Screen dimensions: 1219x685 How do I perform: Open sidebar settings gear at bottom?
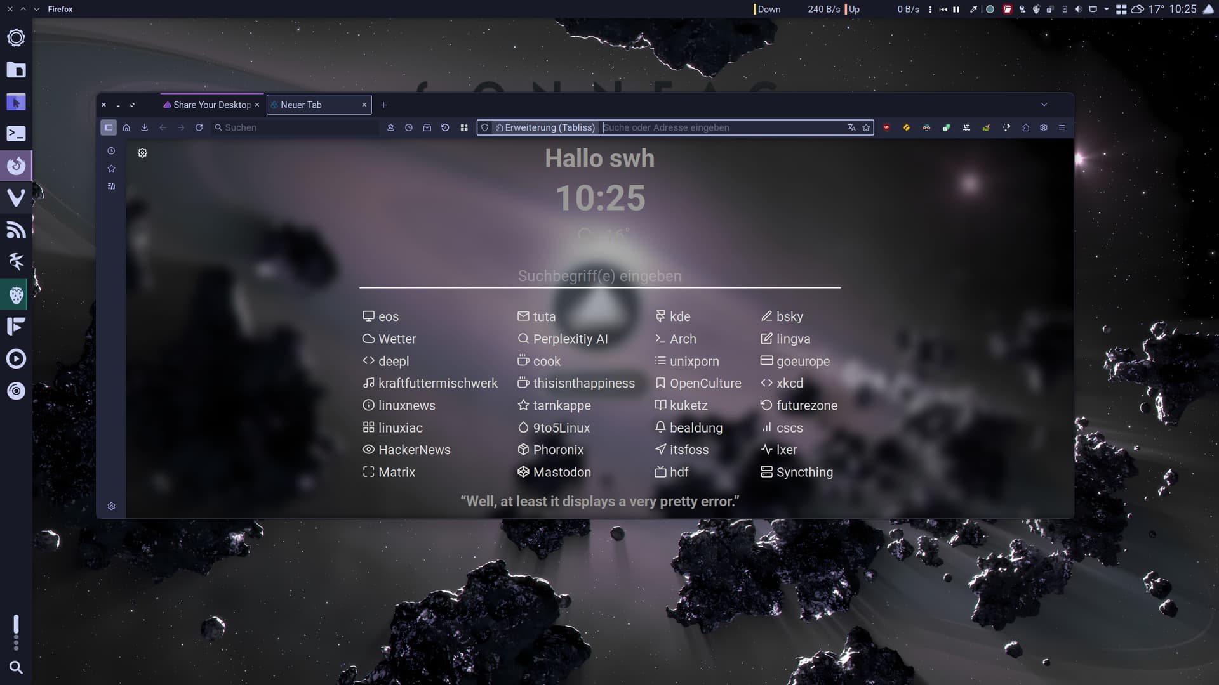click(x=111, y=506)
